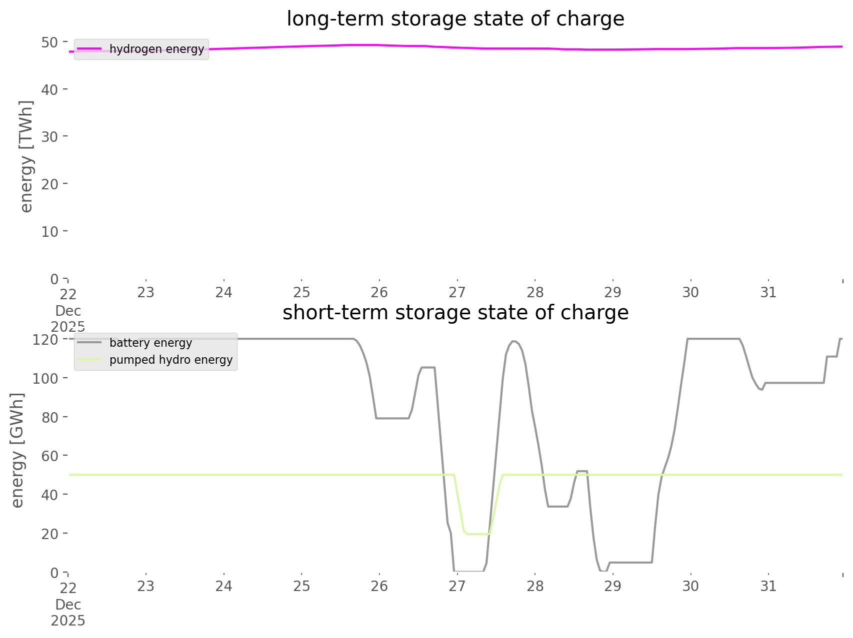Screen dimensions: 853x638
Task: Click the 'short-term storage state of charge' title
Action: click(455, 313)
